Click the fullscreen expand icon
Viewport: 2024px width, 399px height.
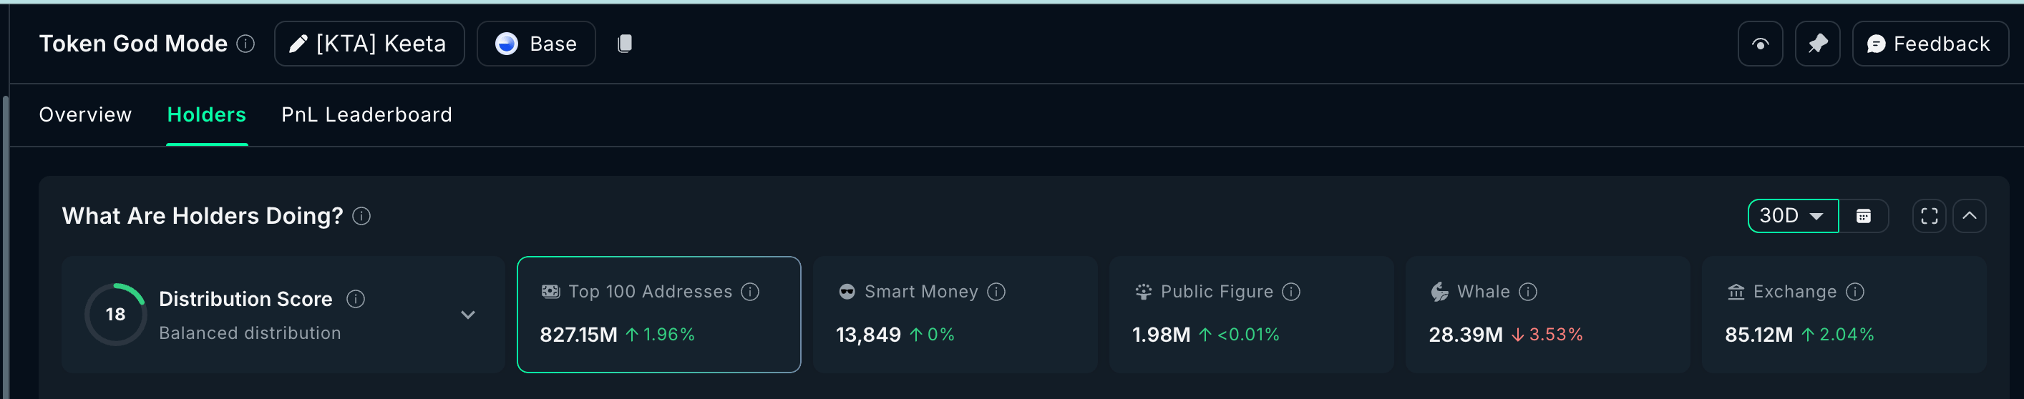(1929, 216)
